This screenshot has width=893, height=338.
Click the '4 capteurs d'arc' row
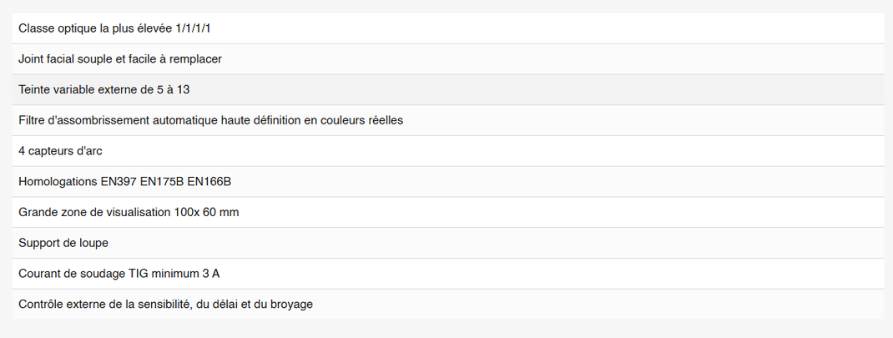pos(447,152)
